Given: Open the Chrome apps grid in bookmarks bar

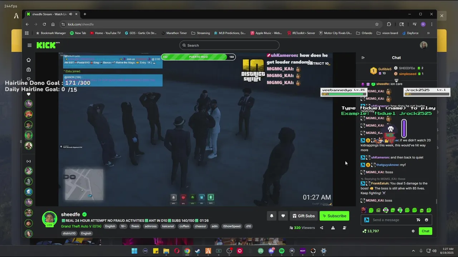Looking at the screenshot, I should [27, 33].
